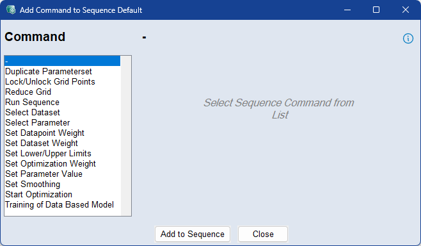
Task: Pick Set Smoothing from command list
Action: [x=62, y=184]
